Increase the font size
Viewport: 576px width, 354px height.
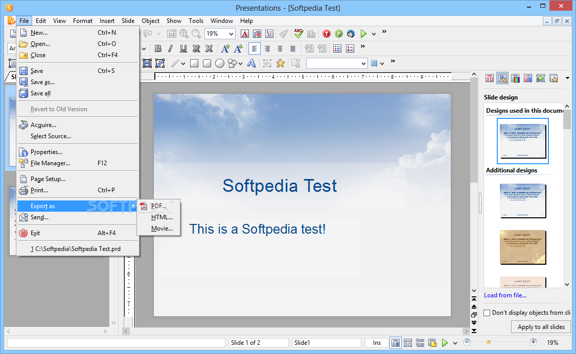pos(225,49)
